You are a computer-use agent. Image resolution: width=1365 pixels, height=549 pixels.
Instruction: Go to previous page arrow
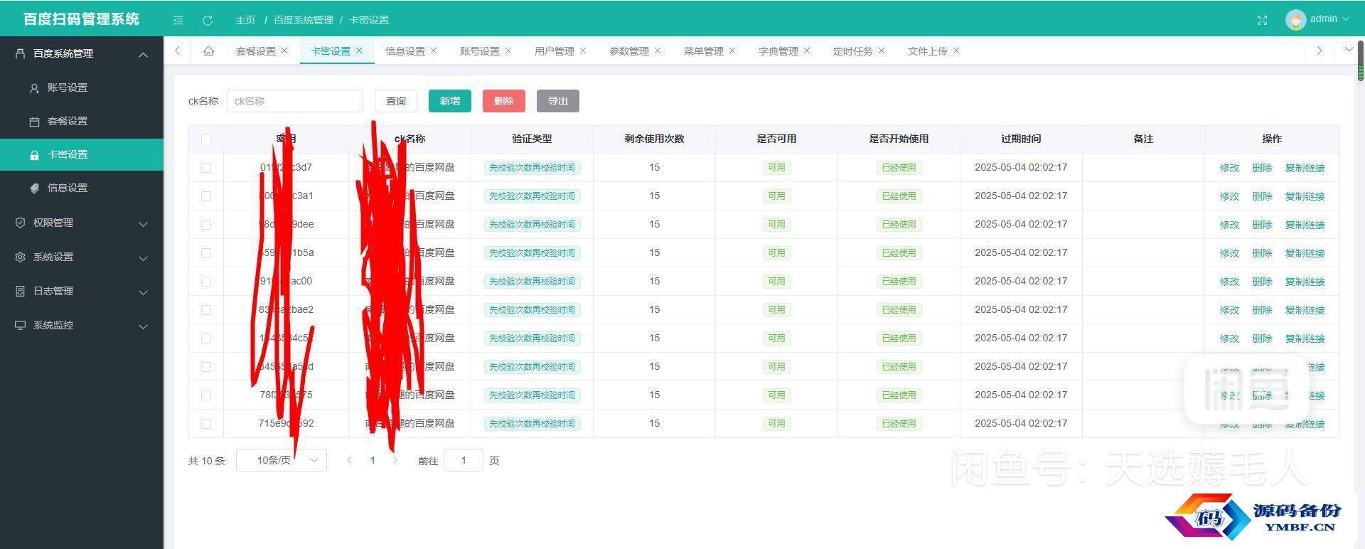(x=349, y=460)
